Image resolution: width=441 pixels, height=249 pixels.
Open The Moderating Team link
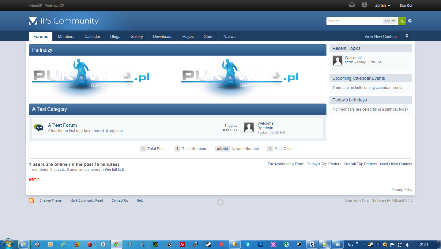point(286,164)
